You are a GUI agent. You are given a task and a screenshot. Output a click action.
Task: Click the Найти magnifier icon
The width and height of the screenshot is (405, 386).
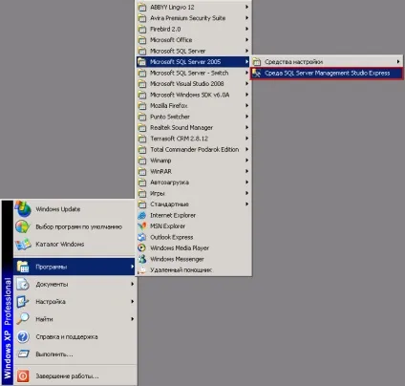coord(23,319)
